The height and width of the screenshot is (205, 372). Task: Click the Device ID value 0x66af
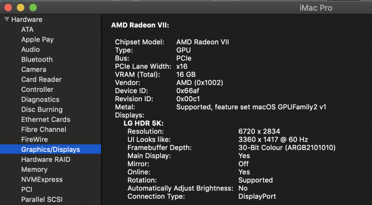[187, 91]
